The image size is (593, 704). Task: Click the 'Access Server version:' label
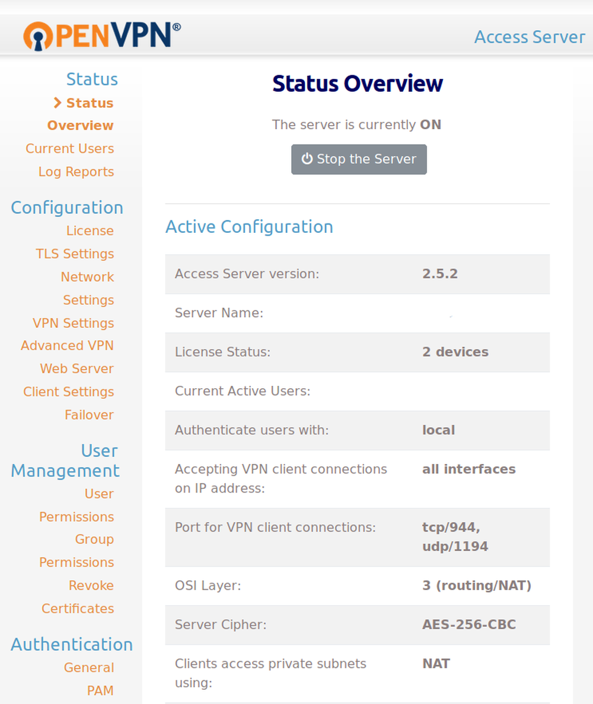point(247,274)
